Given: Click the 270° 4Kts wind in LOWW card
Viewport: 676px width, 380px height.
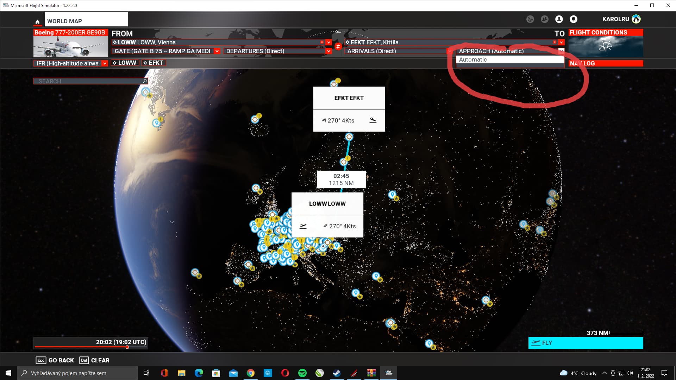Looking at the screenshot, I should (x=340, y=226).
